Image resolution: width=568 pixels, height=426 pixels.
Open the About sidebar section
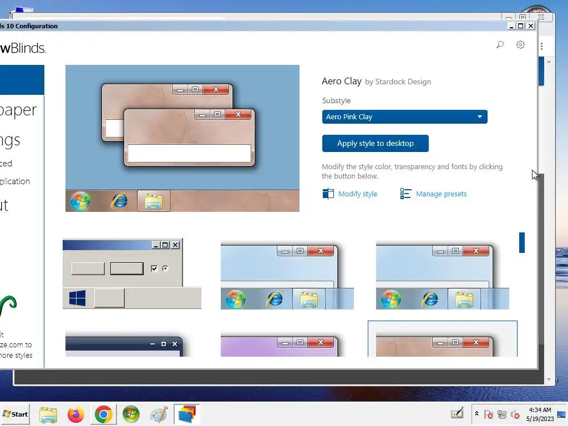(4, 205)
